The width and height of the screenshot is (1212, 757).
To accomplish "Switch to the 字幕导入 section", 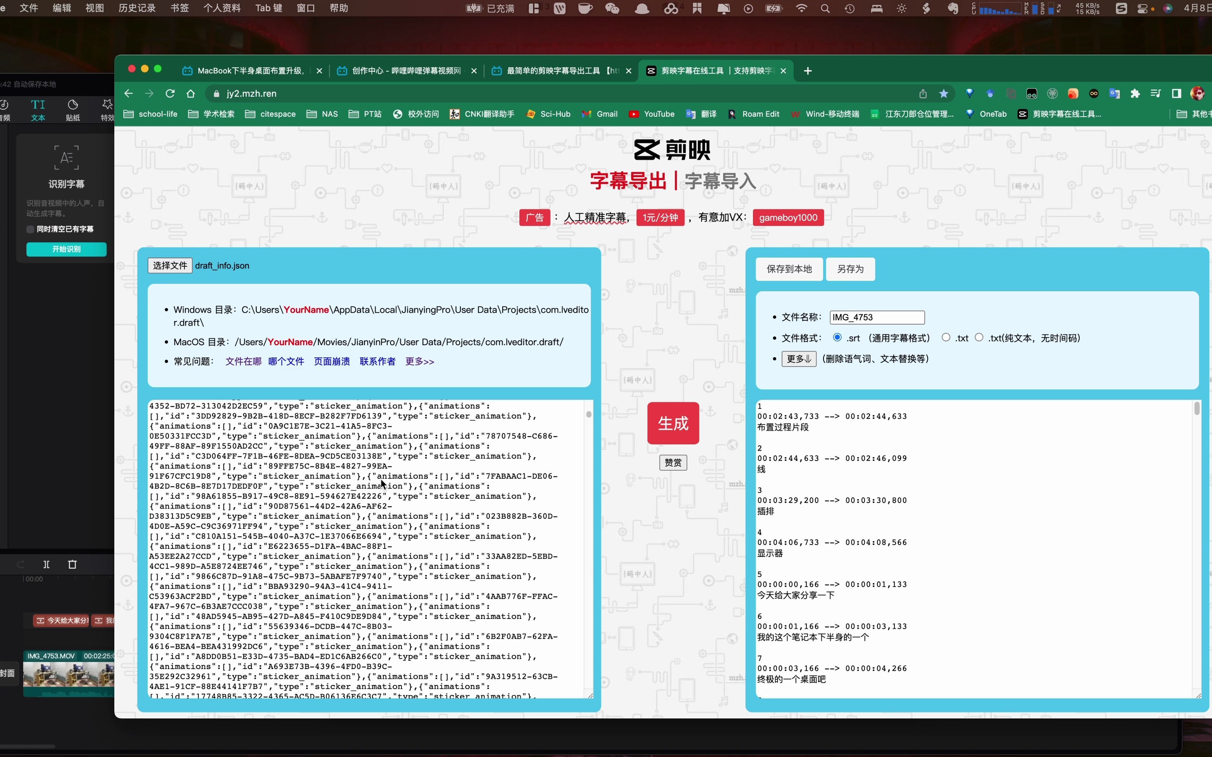I will coord(720,181).
